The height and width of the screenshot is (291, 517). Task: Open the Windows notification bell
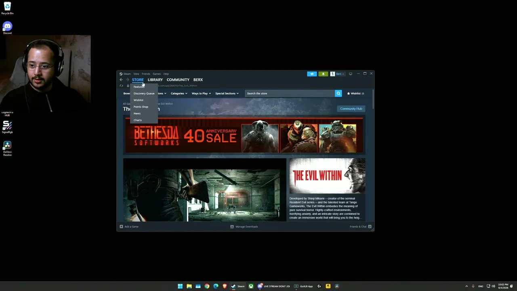[x=512, y=286]
